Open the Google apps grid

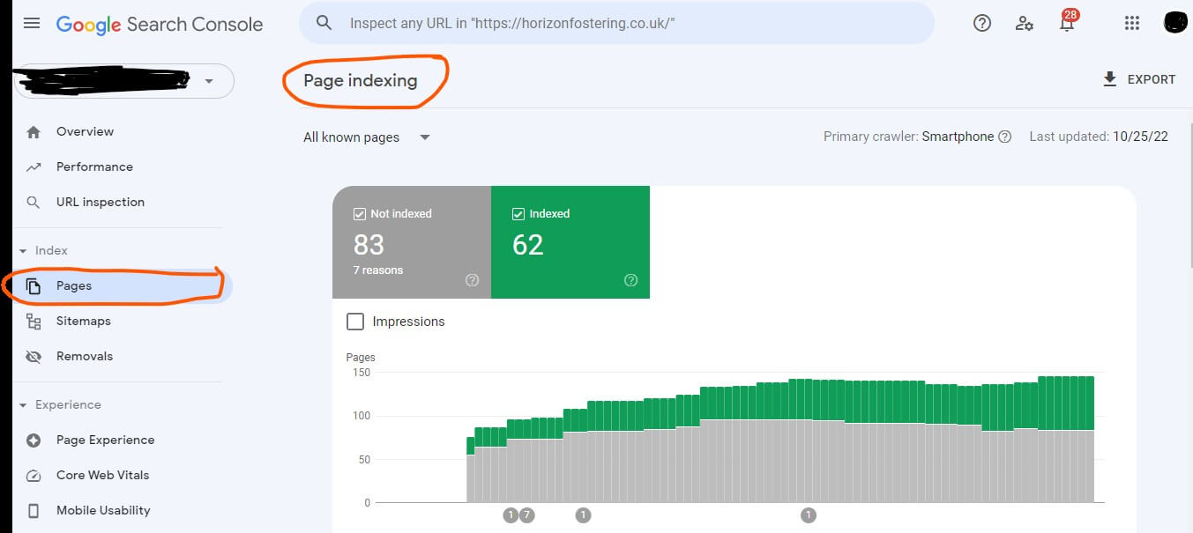(x=1132, y=23)
